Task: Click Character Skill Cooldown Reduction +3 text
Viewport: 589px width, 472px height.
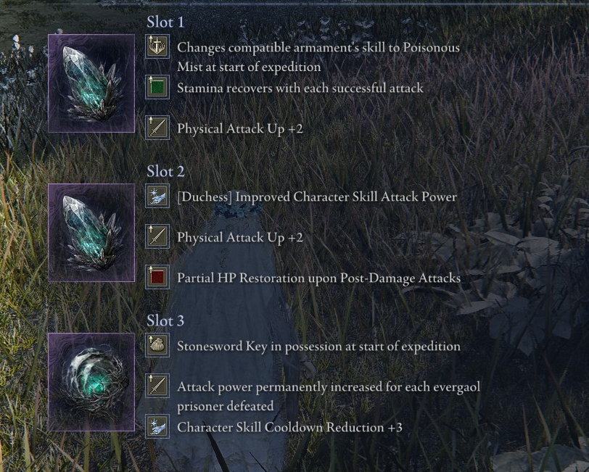Action: 289,427
